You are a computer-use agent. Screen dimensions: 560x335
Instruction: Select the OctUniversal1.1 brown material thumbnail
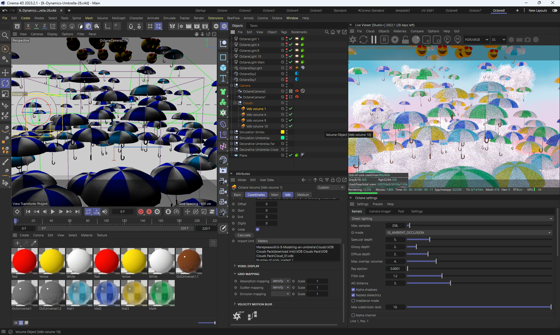click(x=189, y=261)
